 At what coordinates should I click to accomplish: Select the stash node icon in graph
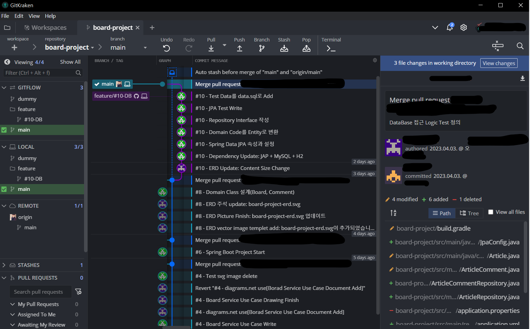tap(172, 72)
